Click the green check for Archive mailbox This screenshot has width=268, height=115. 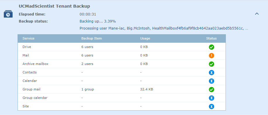coord(212,64)
